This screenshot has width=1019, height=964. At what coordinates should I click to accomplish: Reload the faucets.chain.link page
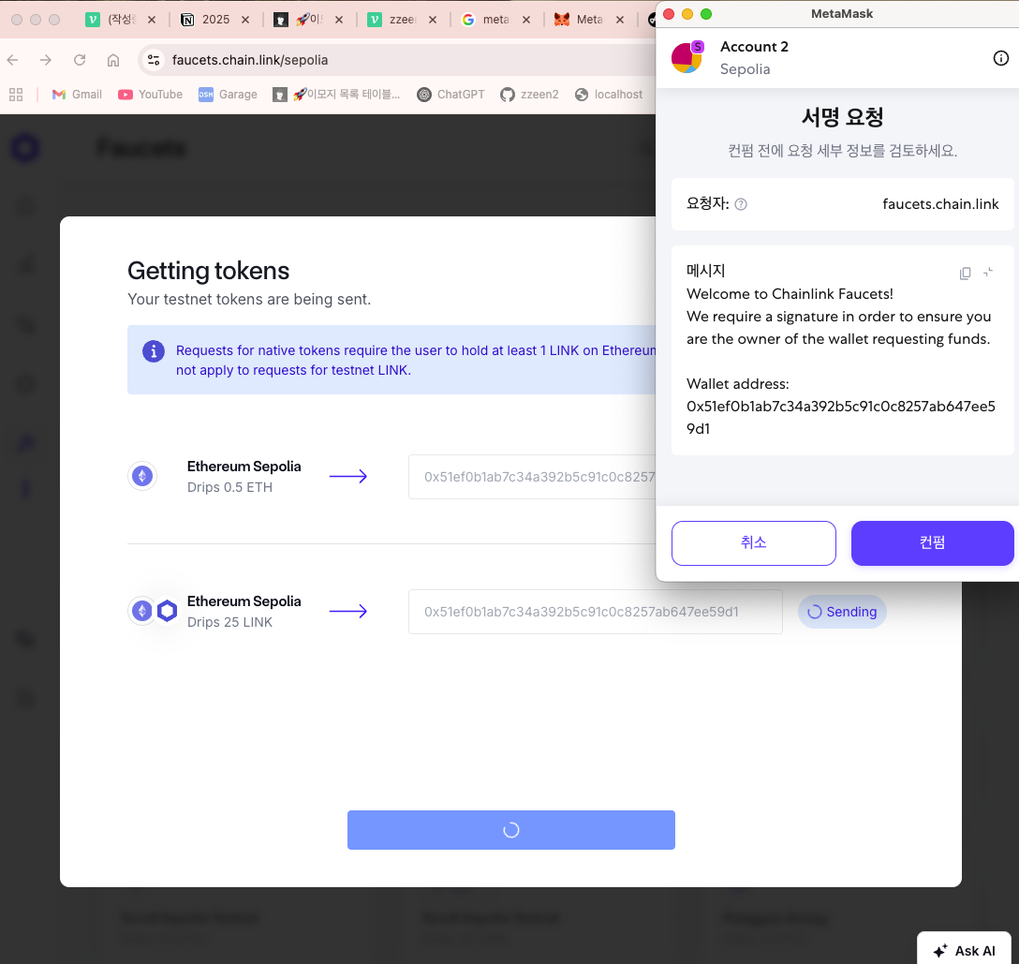[x=80, y=60]
